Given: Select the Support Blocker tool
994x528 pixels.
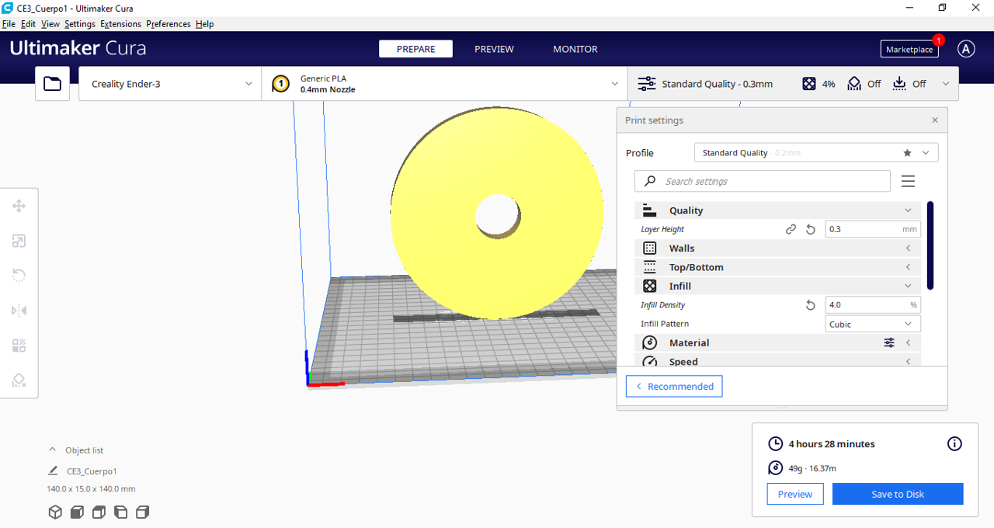Looking at the screenshot, I should tap(19, 380).
